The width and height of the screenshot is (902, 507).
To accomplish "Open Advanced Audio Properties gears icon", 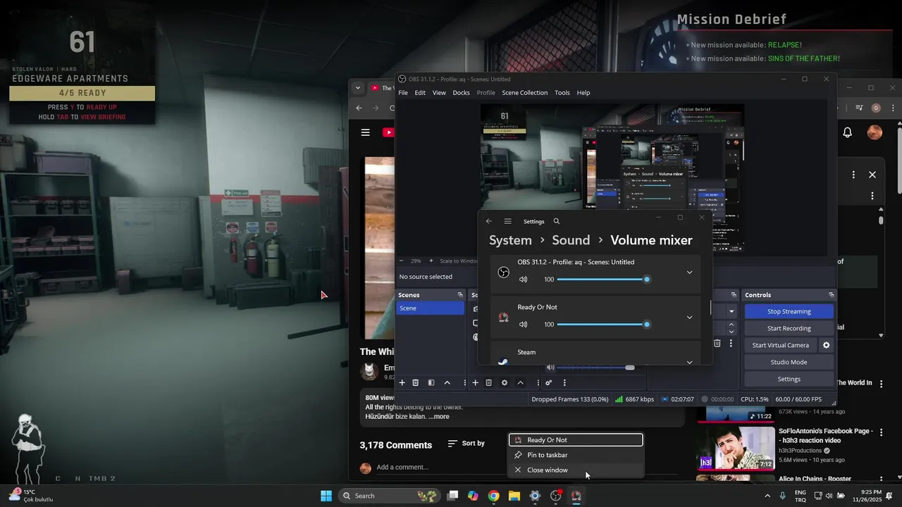I will click(548, 382).
